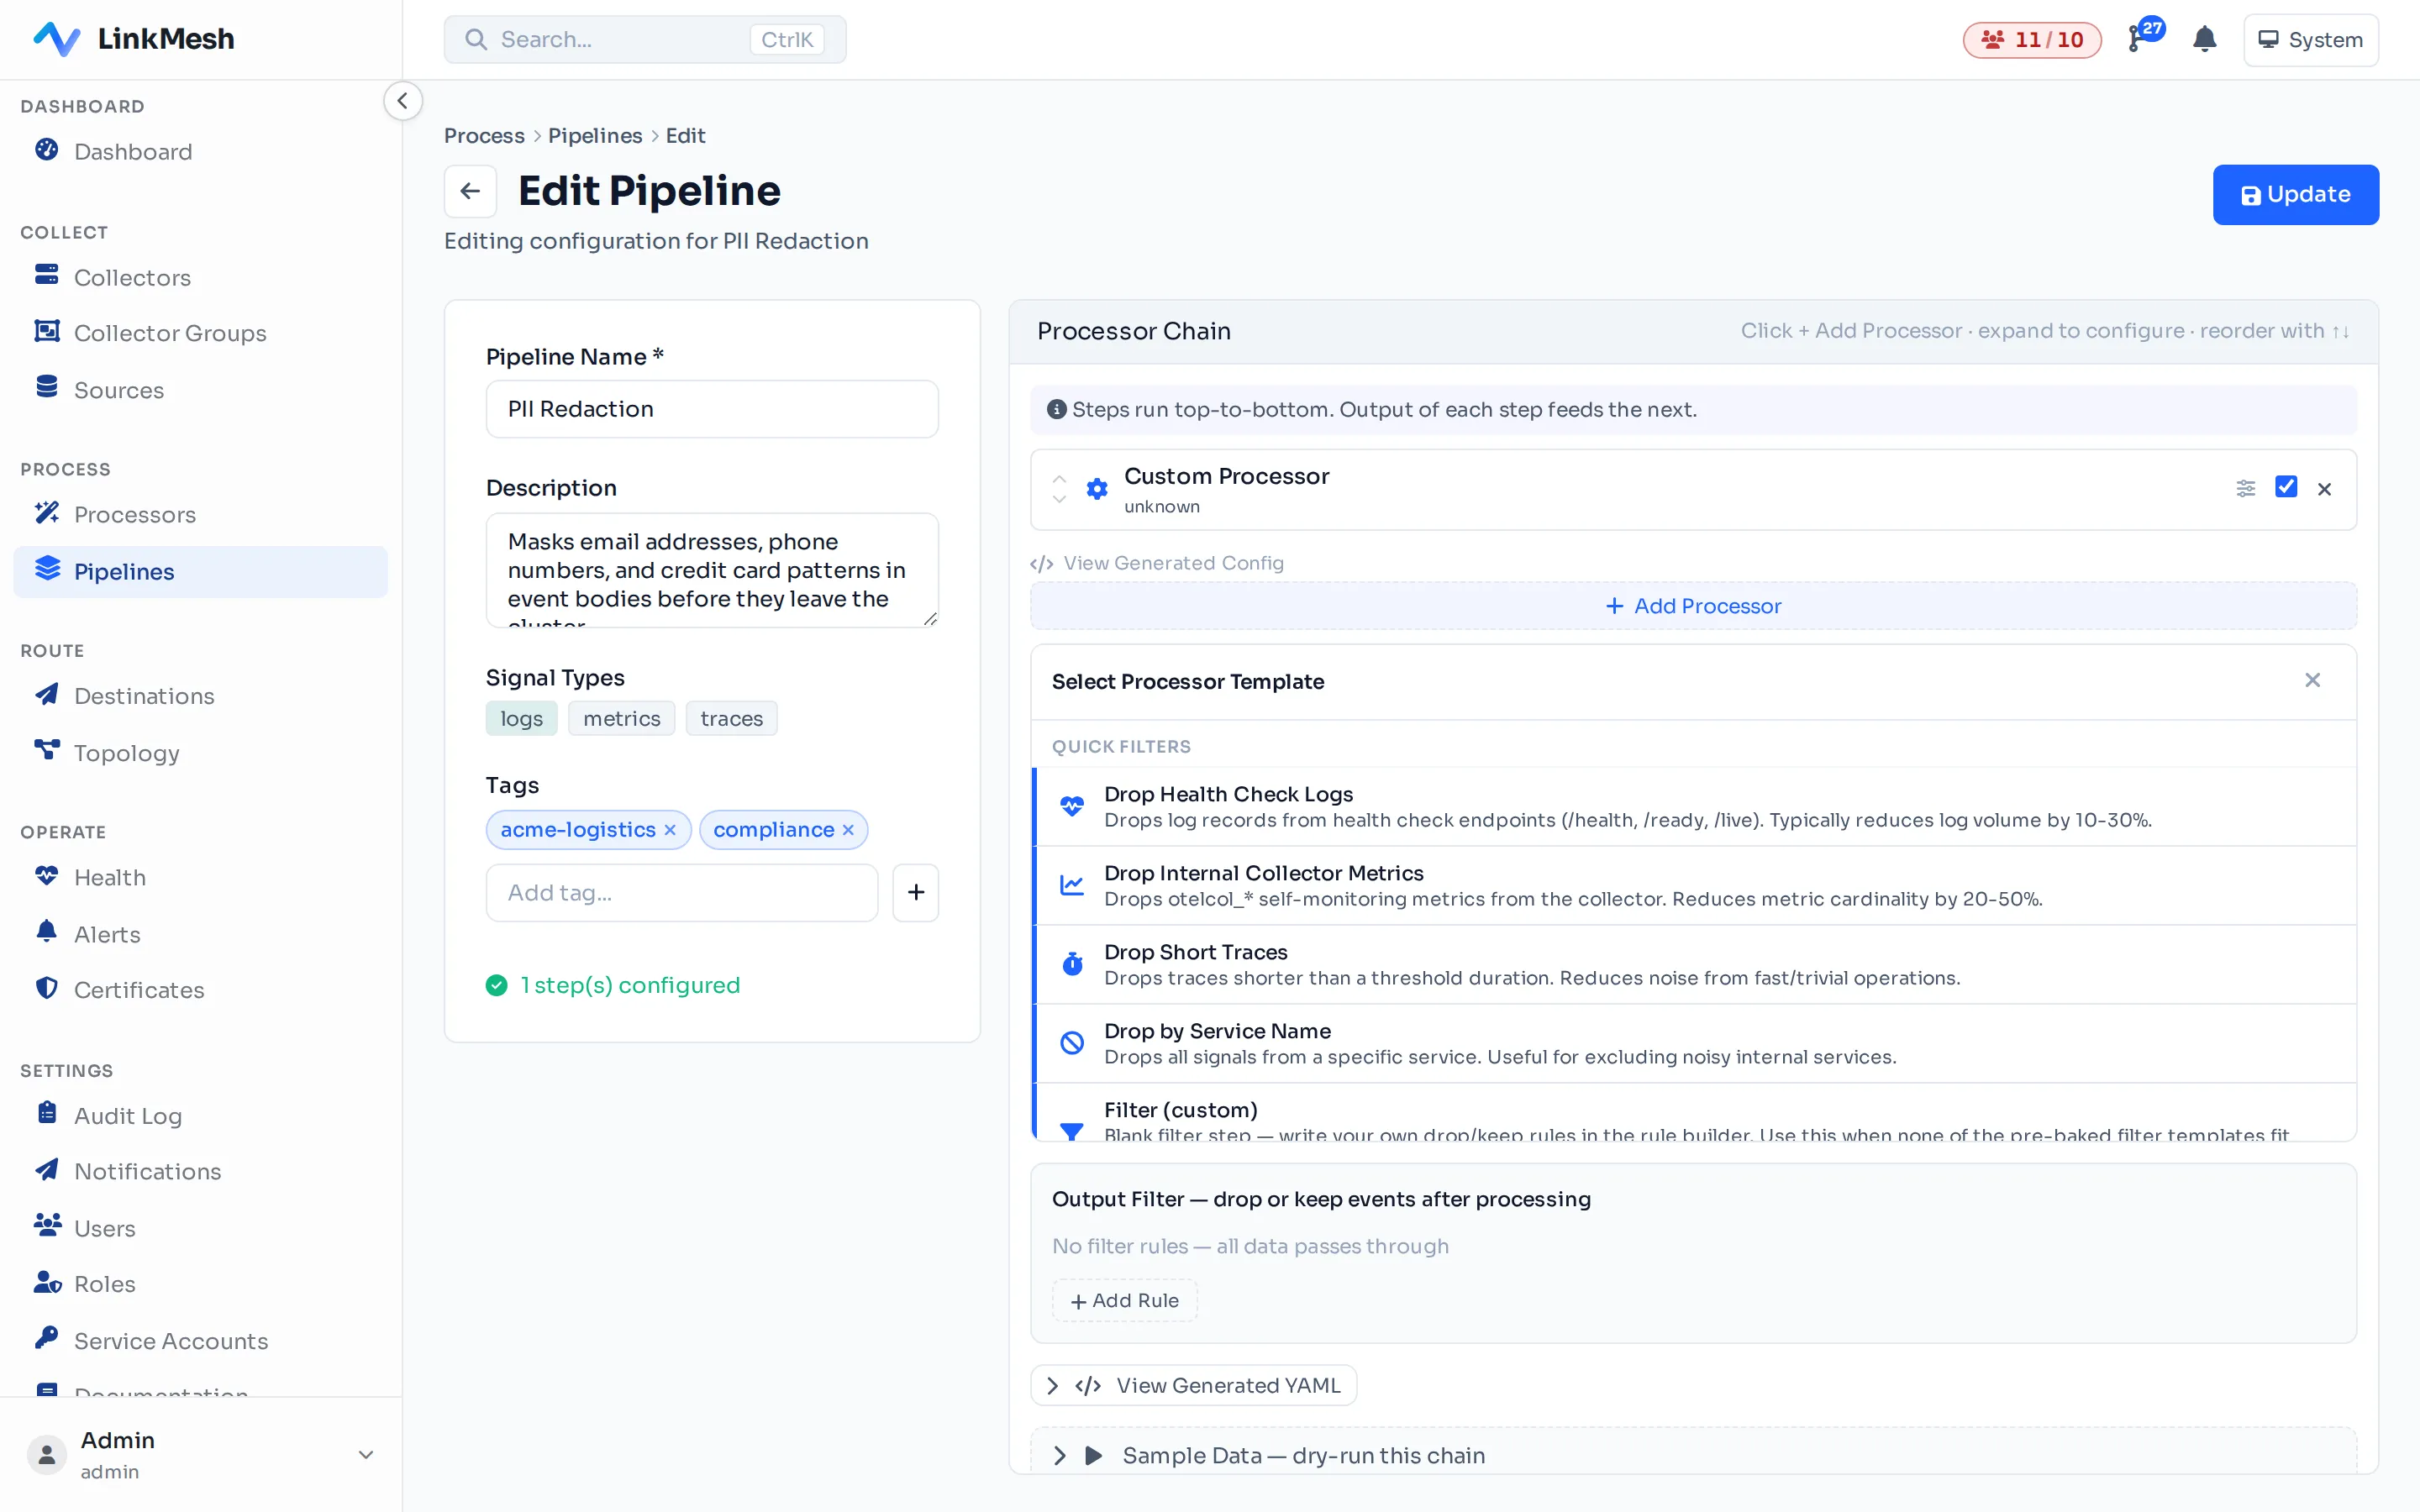
Task: Open the Pipelines menu item
Action: 200,571
